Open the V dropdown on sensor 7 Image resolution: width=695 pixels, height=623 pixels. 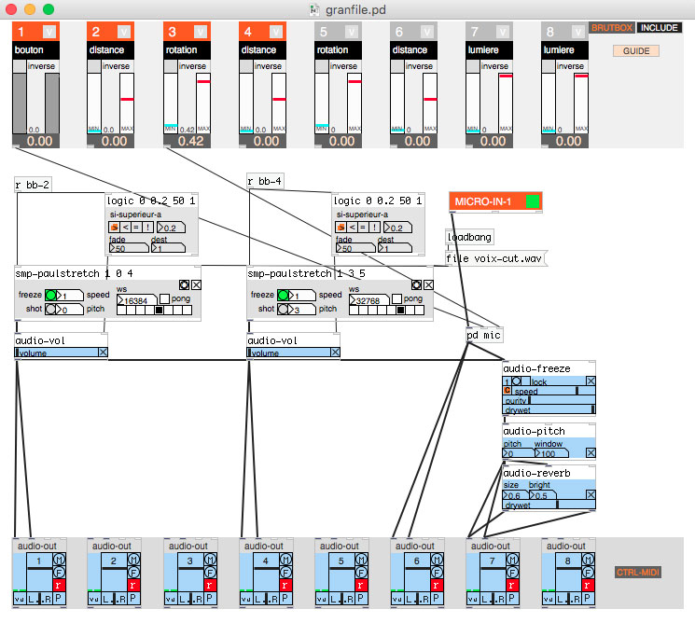502,32
